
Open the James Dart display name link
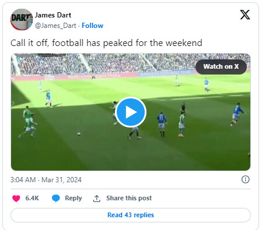(53, 15)
